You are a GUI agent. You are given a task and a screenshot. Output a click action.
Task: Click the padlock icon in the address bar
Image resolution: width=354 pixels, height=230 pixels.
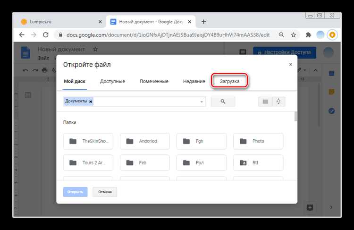pyautogui.click(x=60, y=35)
